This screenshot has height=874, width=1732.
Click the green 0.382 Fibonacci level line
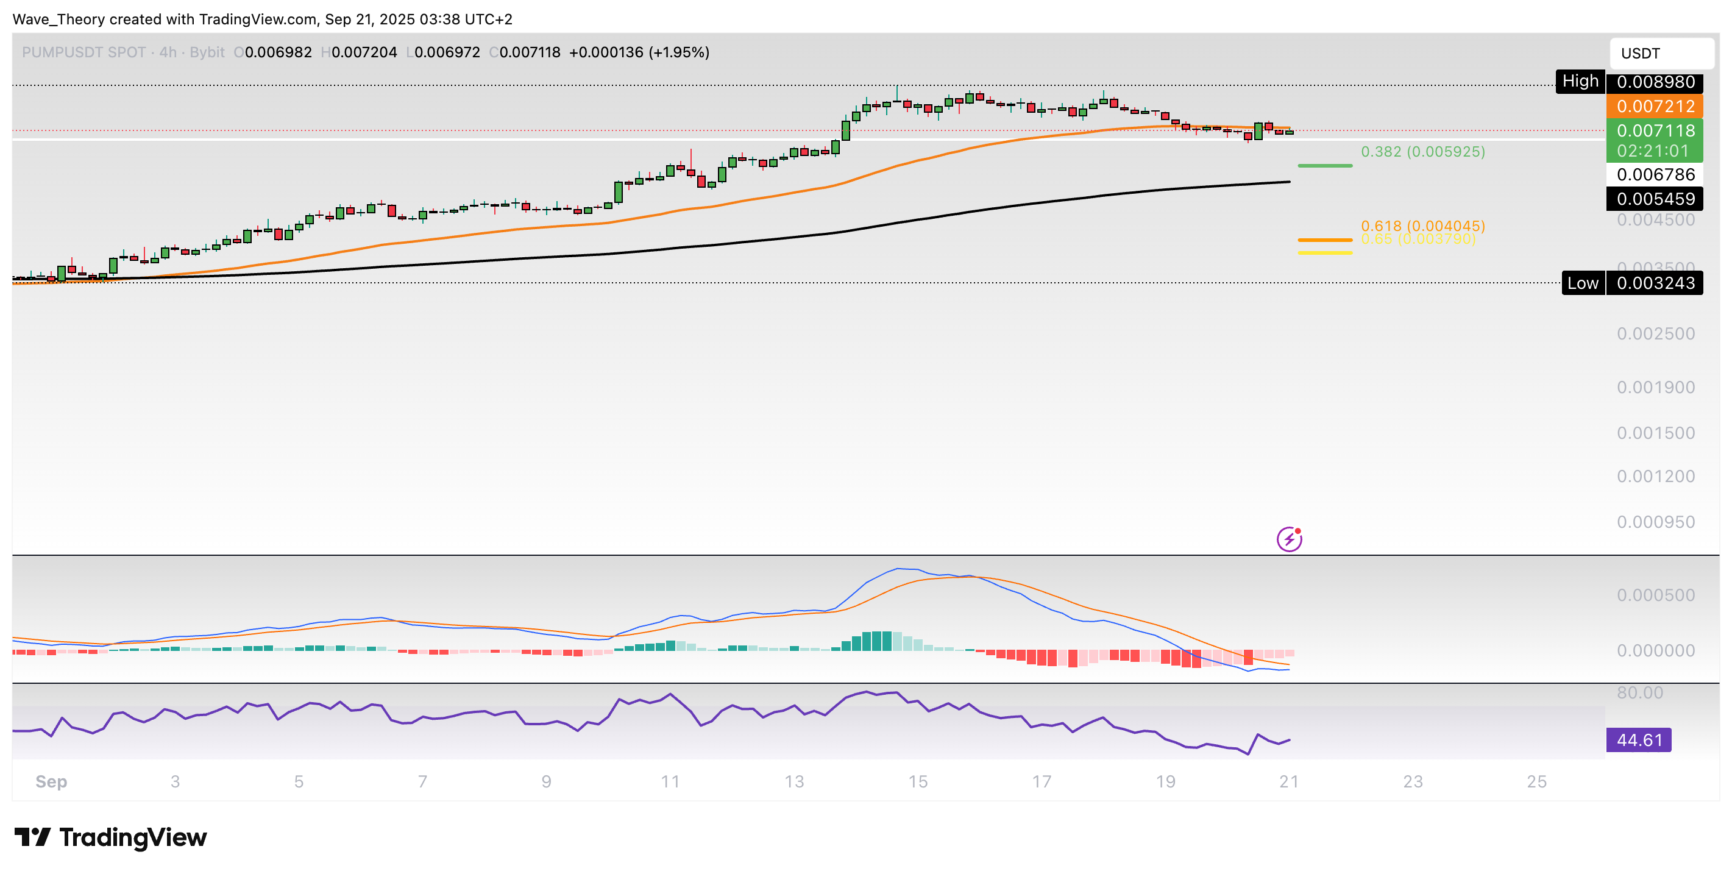(1324, 165)
